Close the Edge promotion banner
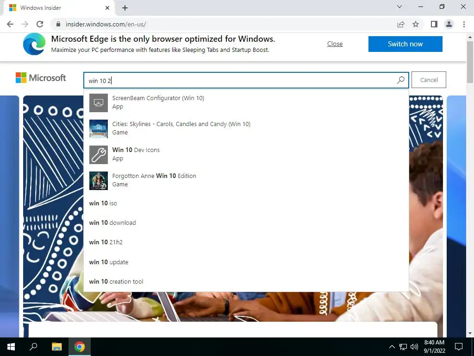474x356 pixels. (x=335, y=44)
